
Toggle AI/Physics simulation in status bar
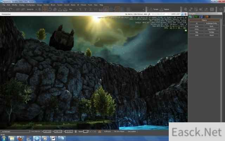107,131
